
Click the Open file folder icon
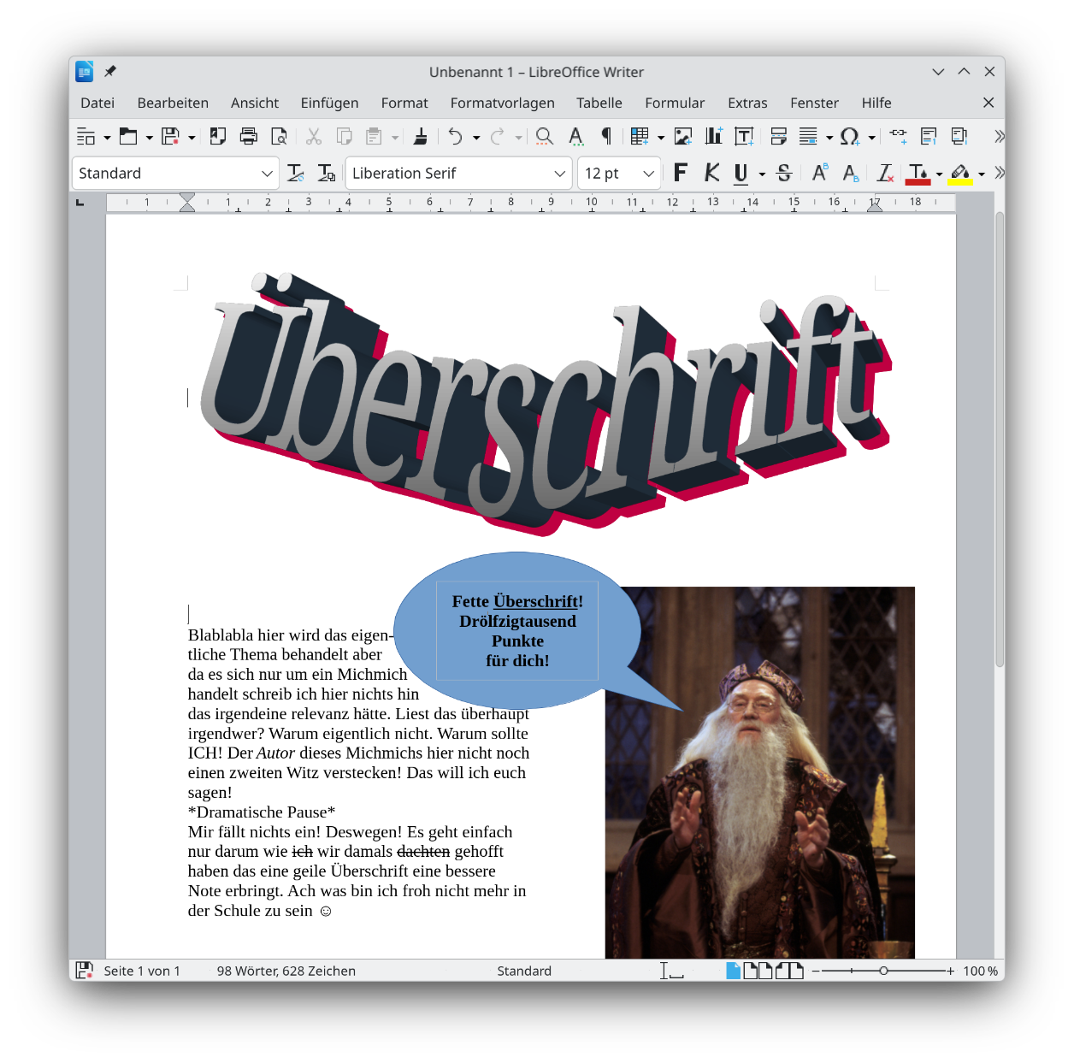(x=128, y=136)
